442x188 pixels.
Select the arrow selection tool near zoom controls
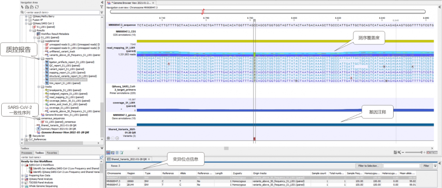tap(395, 152)
